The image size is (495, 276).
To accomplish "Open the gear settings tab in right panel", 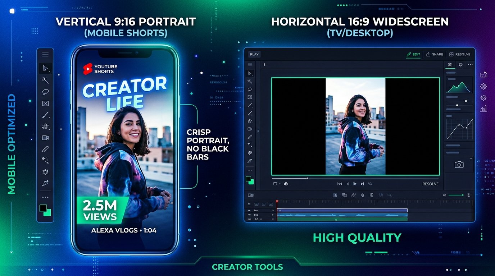I will pyautogui.click(x=460, y=65).
